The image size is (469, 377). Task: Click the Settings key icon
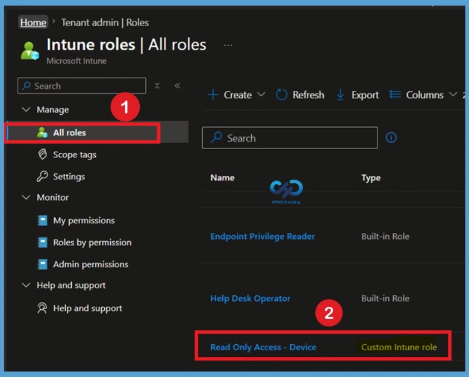tap(42, 177)
